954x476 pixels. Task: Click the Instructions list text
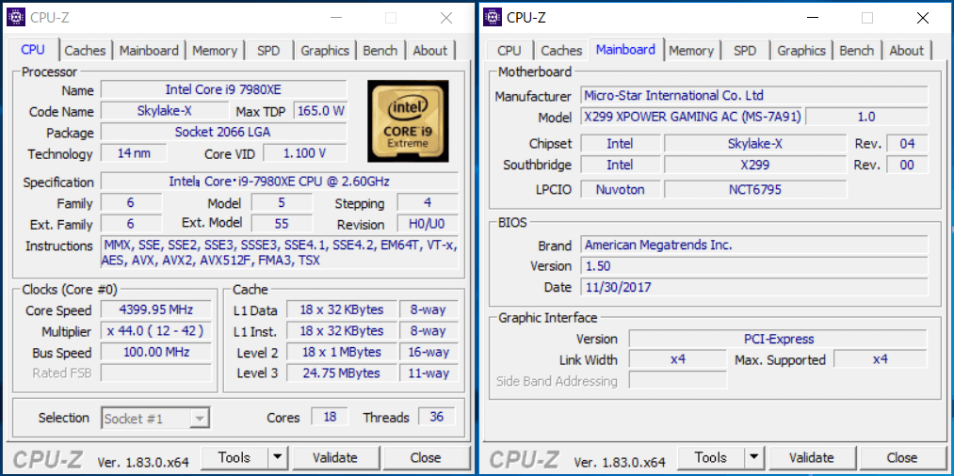[x=280, y=252]
